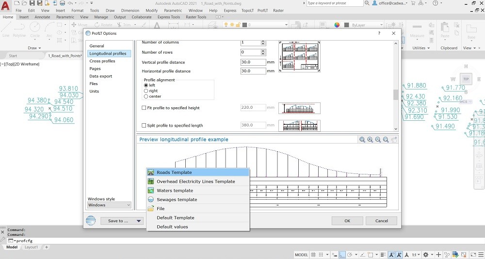Click the New drawing icon in quick access toolbar
Image resolution: width=485 pixels, height=259 pixels.
pos(16,3)
